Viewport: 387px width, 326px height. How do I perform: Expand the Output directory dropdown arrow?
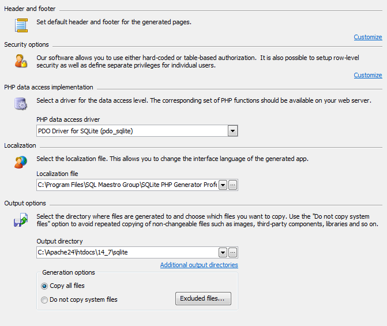pyautogui.click(x=223, y=253)
